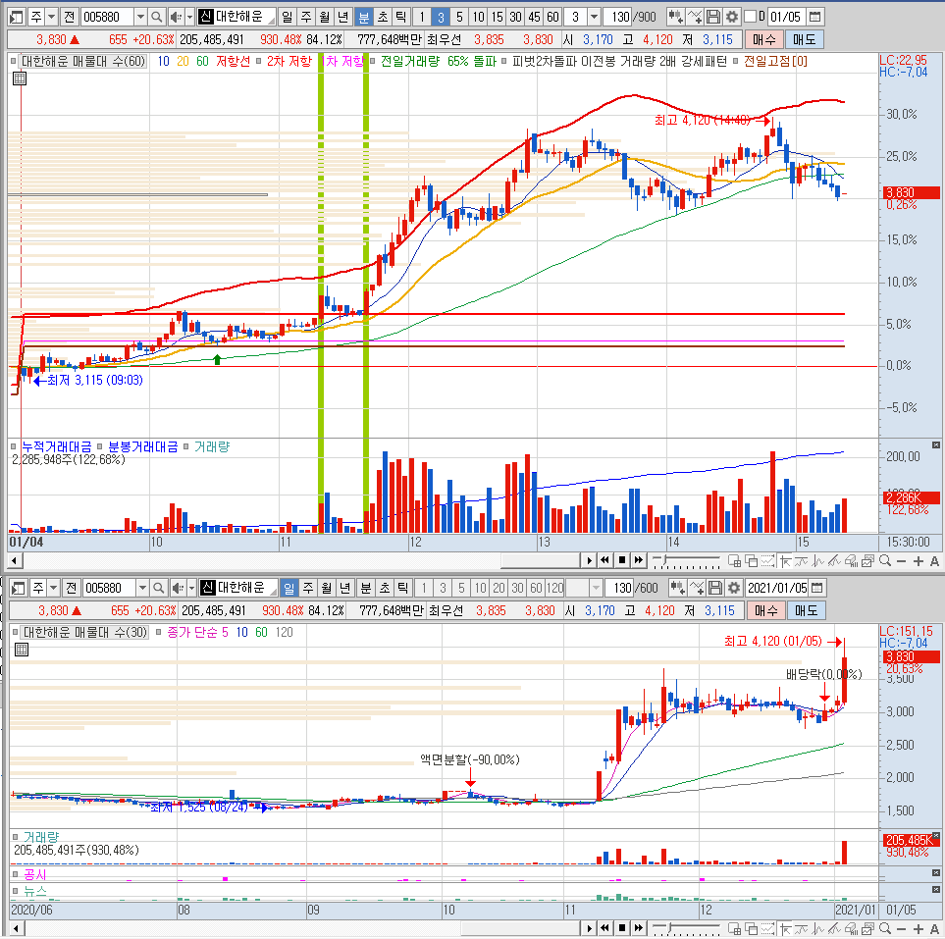
Task: Click the 'A' auto-scale icon on bottom chart
Action: pos(934,929)
